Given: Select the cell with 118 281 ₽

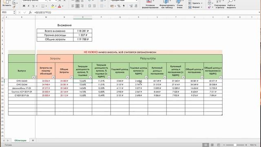Looking at the screenshot, I should (82, 31).
